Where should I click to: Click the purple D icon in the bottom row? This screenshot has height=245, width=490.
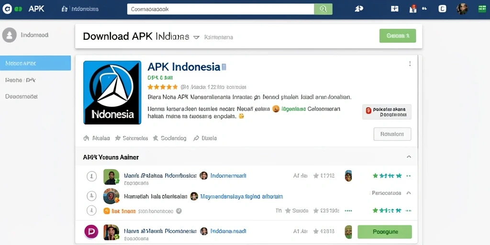tap(91, 232)
